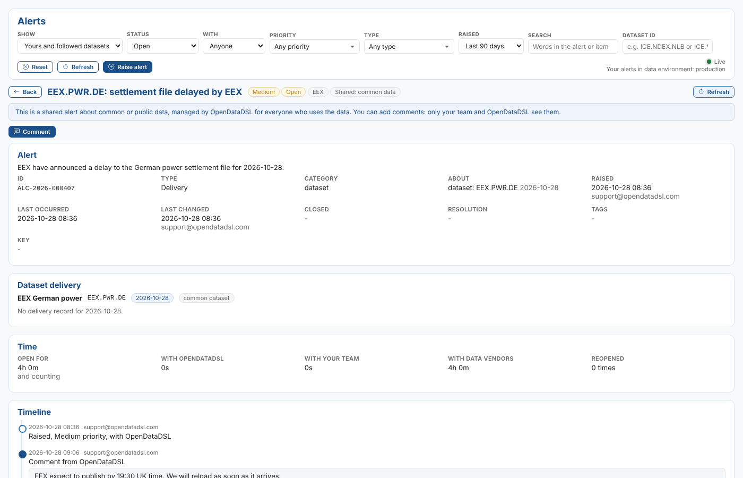Expand the Type filter dropdown
Viewport: 743px width, 478px height.
409,47
